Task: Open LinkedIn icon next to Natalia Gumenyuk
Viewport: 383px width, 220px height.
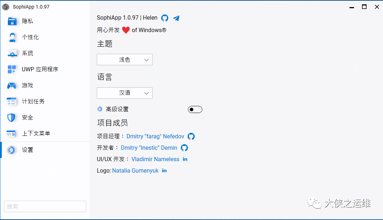Action: coord(164,171)
